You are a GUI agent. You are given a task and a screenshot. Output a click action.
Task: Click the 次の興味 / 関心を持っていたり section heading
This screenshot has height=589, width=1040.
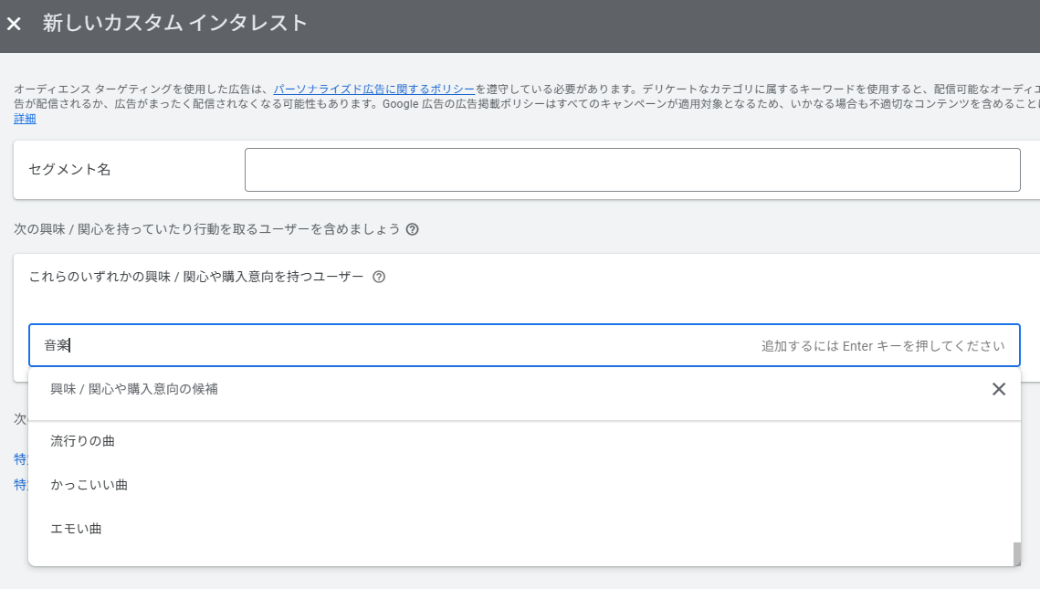tap(206, 229)
